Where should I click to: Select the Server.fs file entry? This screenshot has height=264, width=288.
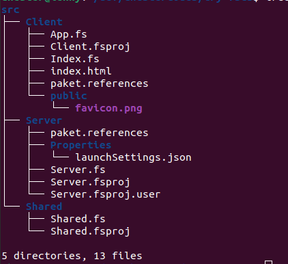coord(78,170)
